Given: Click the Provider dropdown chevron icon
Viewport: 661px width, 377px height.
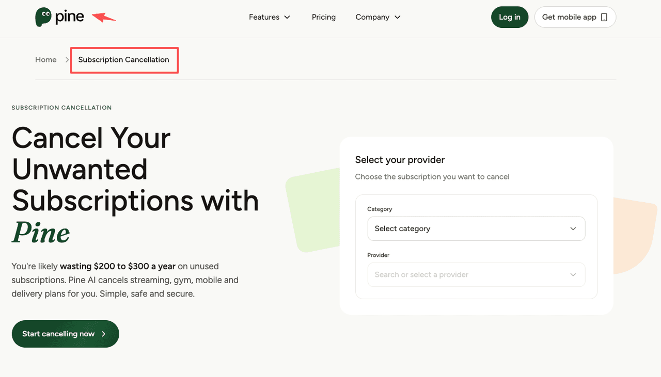Looking at the screenshot, I should click(573, 275).
